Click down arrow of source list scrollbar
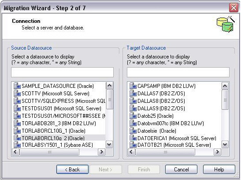241x181 pixels. coord(109,145)
